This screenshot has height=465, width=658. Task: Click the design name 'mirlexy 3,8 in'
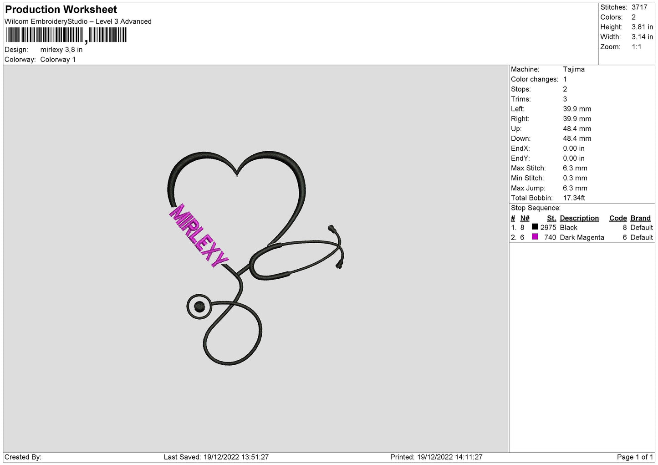[61, 50]
